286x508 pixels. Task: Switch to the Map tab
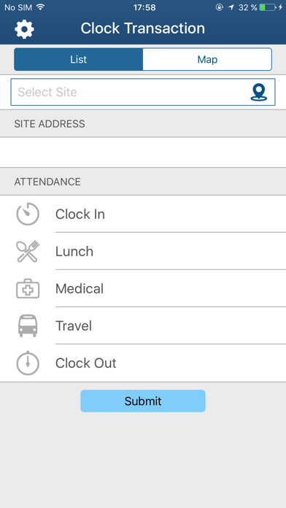pyautogui.click(x=207, y=59)
